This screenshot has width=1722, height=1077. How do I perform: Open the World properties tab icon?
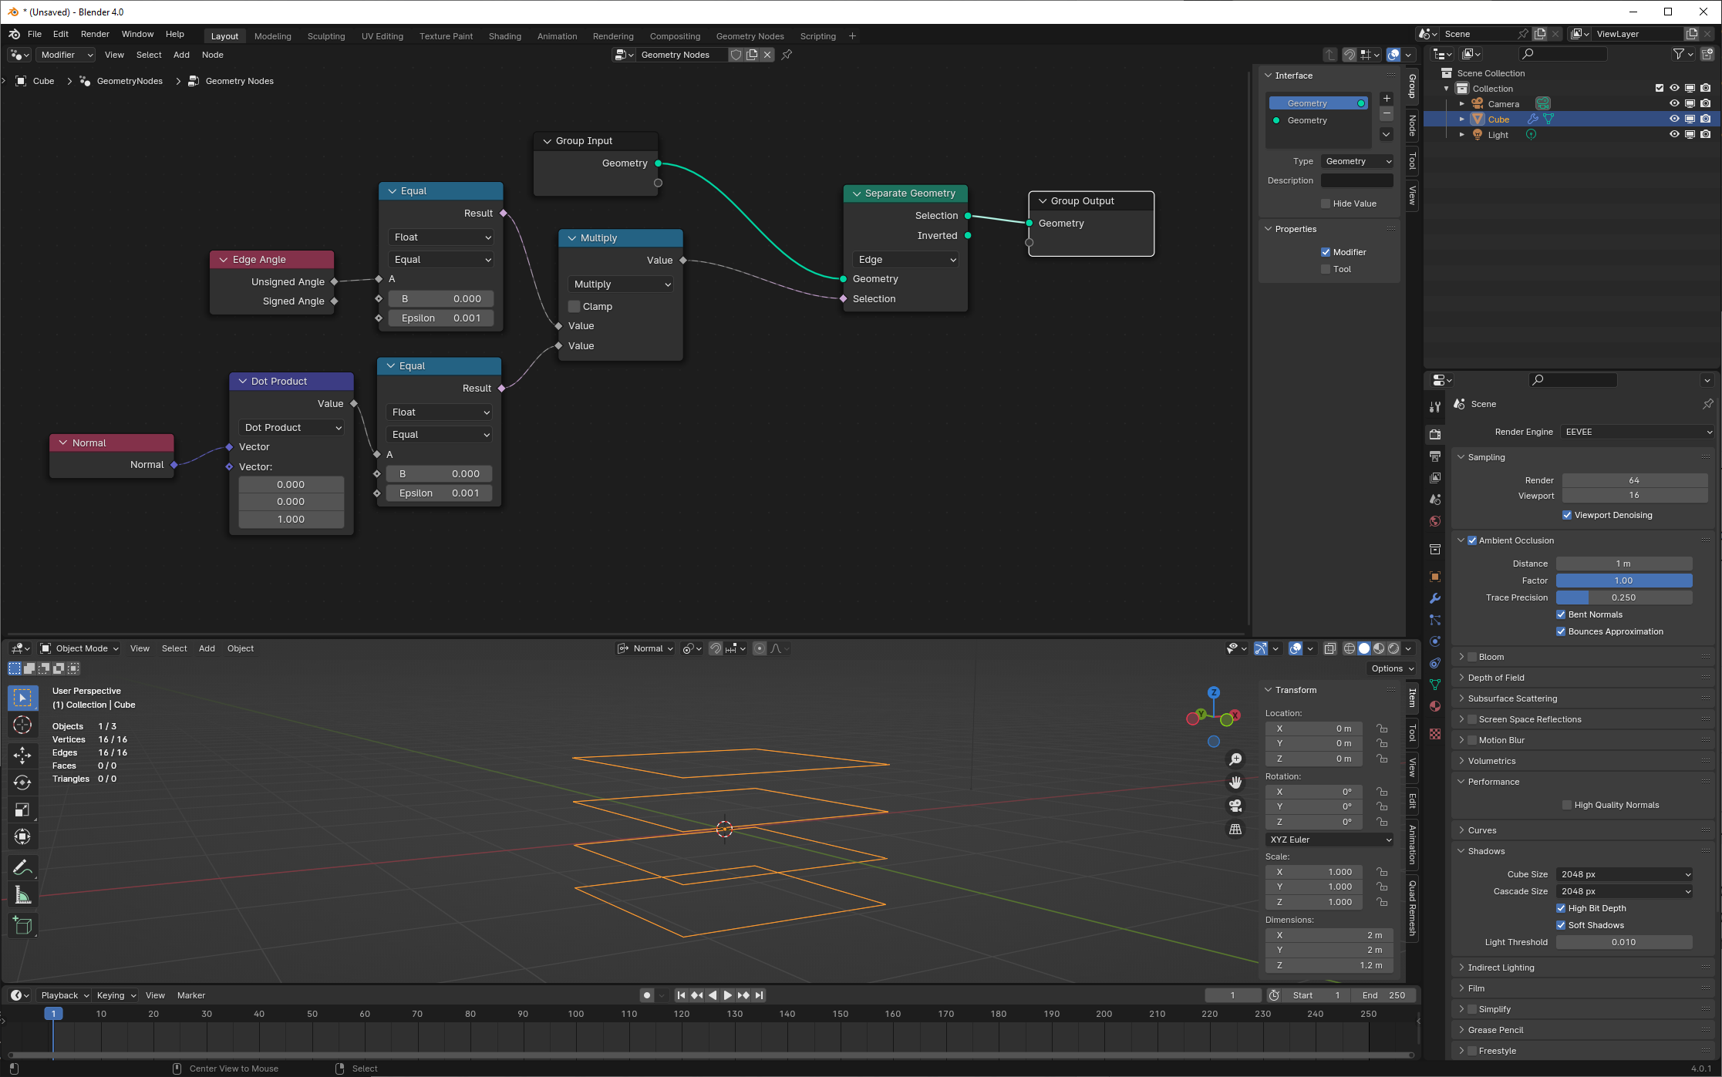[1435, 521]
